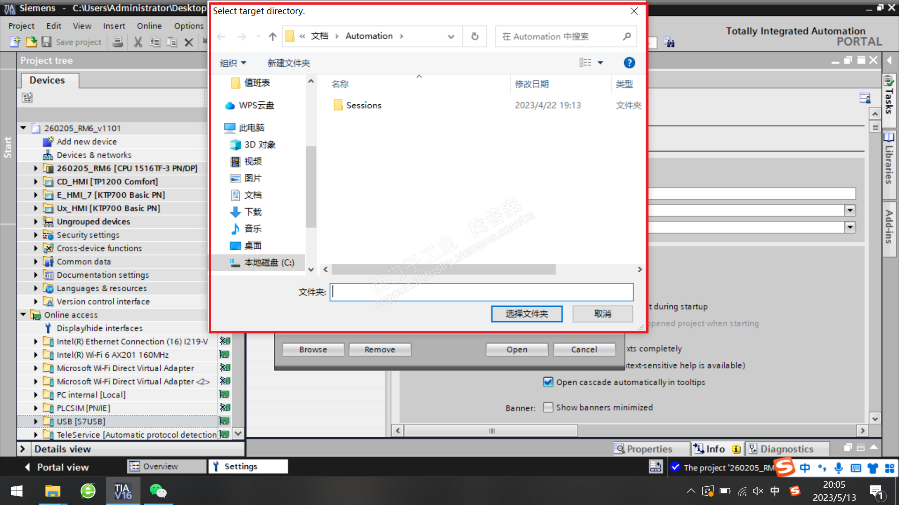Uncheck Open cascade automatically in tooltips
Screen dimensions: 899x505
[548, 382]
